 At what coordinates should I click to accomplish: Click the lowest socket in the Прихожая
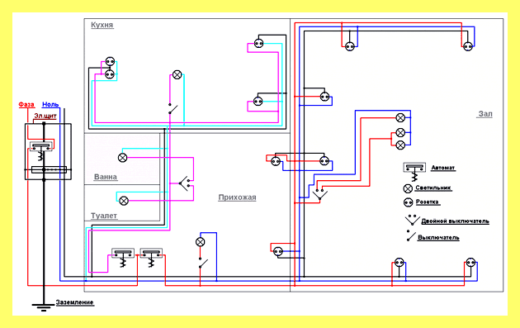[278, 252]
